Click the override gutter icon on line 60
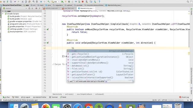 click(x=48, y=43)
